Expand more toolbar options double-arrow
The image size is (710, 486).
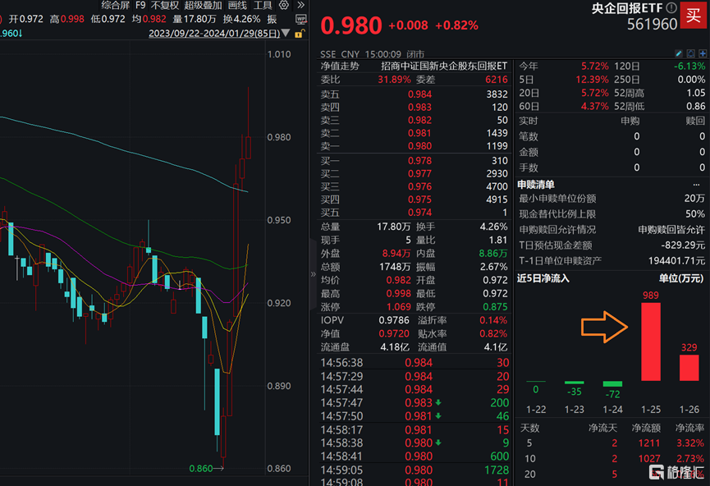tap(301, 5)
